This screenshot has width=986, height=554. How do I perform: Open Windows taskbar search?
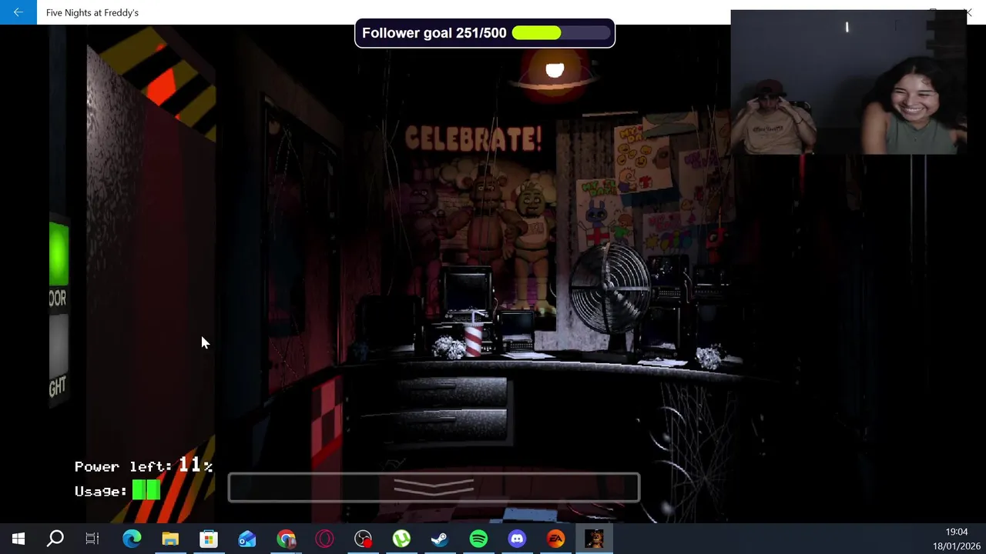click(55, 539)
